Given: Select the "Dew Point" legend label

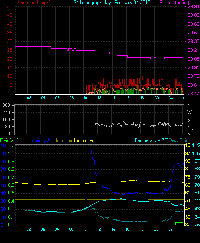Looking at the screenshot, I should [x=179, y=140].
